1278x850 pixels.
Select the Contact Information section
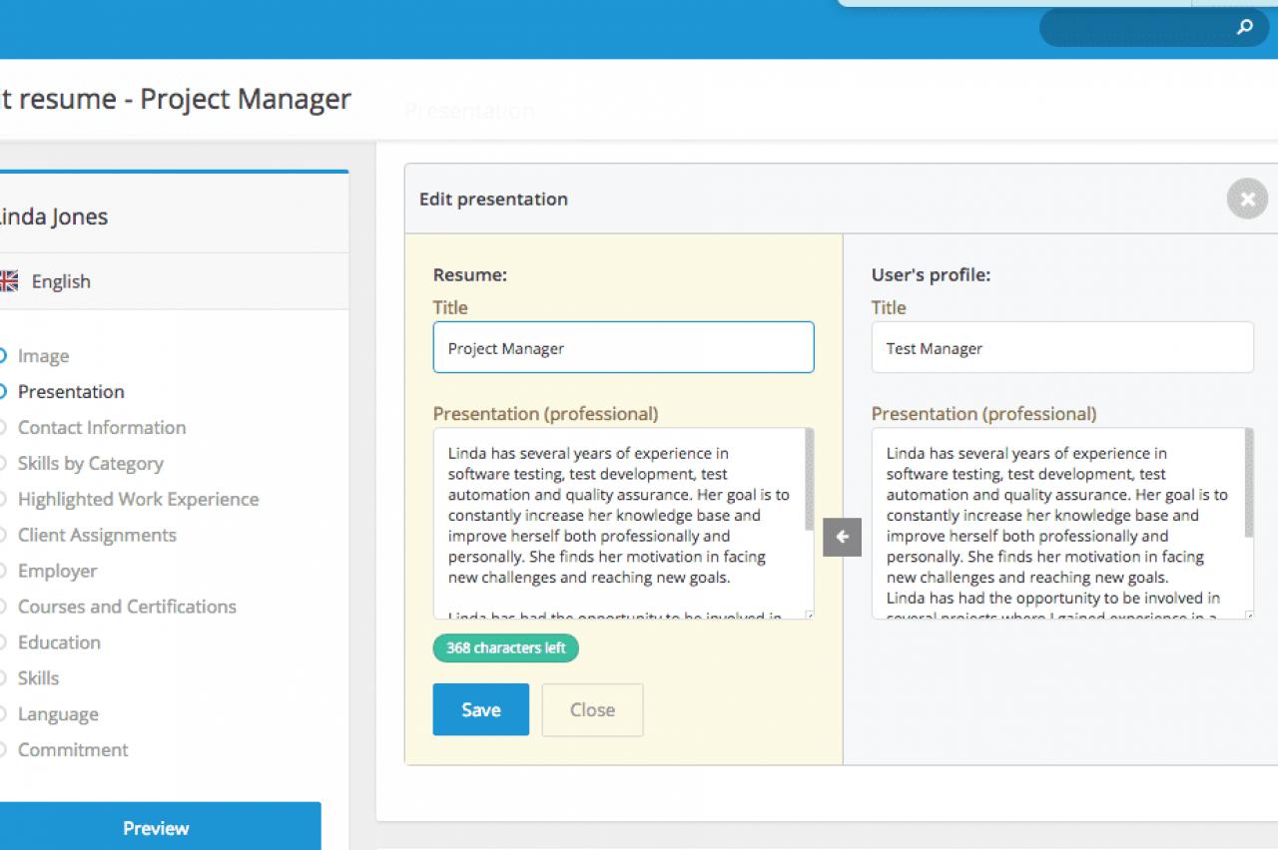pos(101,427)
